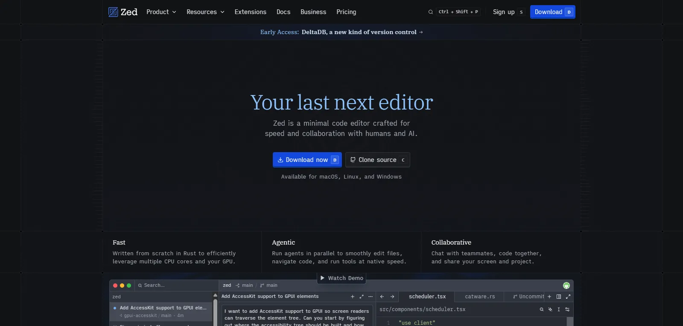Navigate forward with the right arrow icon
This screenshot has width=683, height=326.
click(x=392, y=297)
